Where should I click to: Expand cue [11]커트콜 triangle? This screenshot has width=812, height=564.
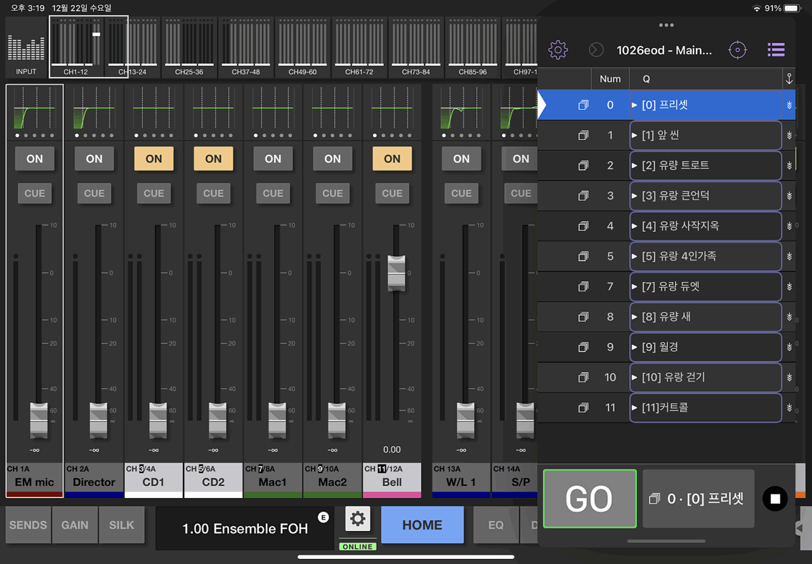click(x=634, y=408)
